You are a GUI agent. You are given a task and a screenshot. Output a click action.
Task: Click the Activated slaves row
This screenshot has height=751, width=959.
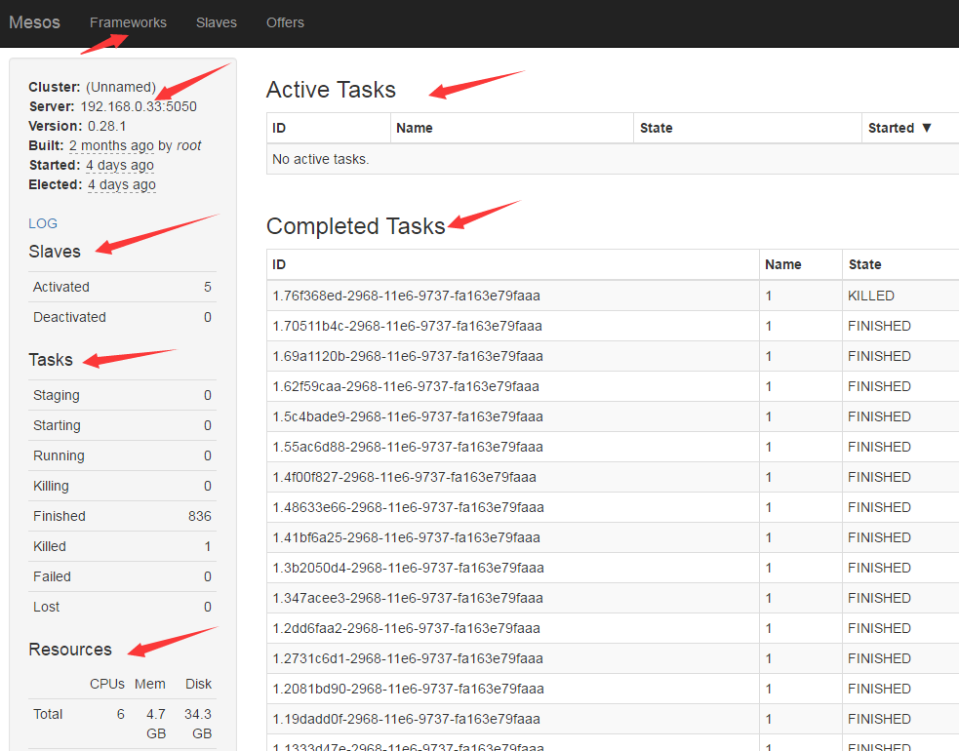[x=122, y=287]
